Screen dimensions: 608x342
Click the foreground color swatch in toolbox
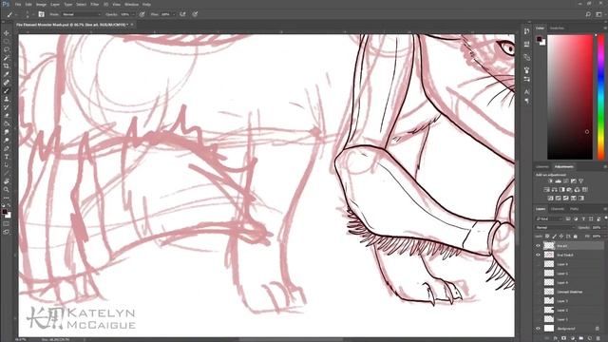(x=5, y=212)
